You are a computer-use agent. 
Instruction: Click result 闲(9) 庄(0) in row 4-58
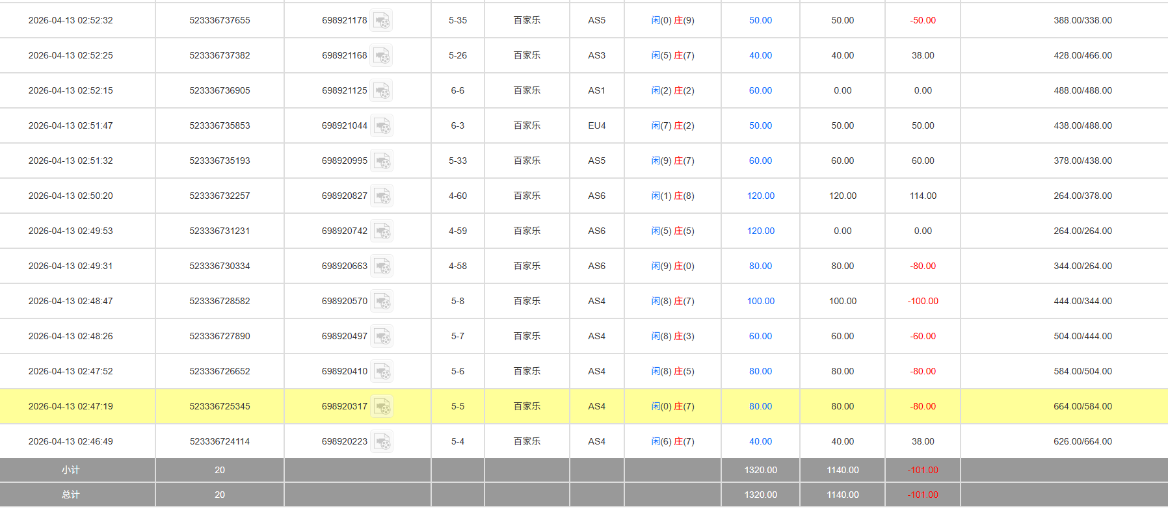coord(672,266)
